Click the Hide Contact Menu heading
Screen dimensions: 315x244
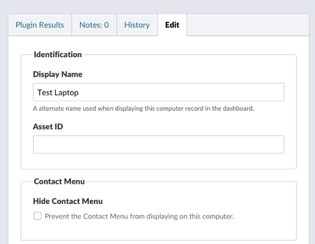[x=68, y=201]
